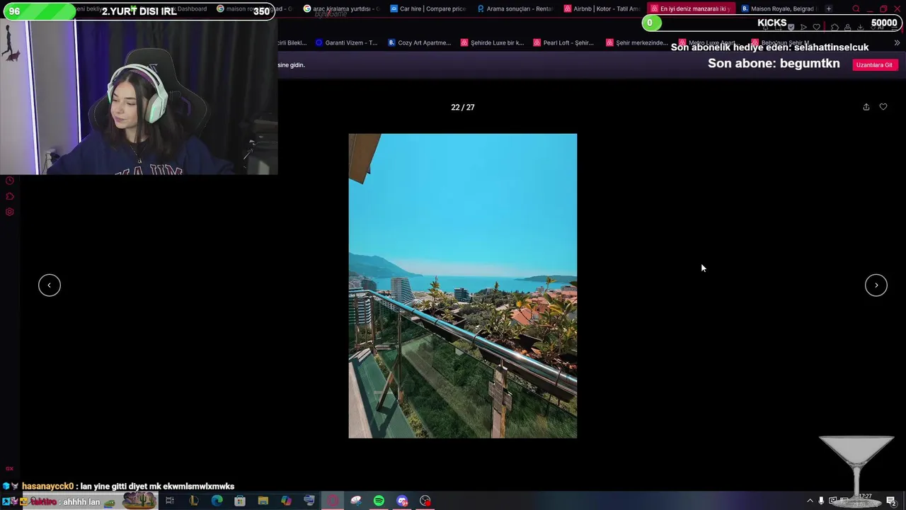This screenshot has width=906, height=510.
Task: Open Task View on the taskbar
Action: 170,501
